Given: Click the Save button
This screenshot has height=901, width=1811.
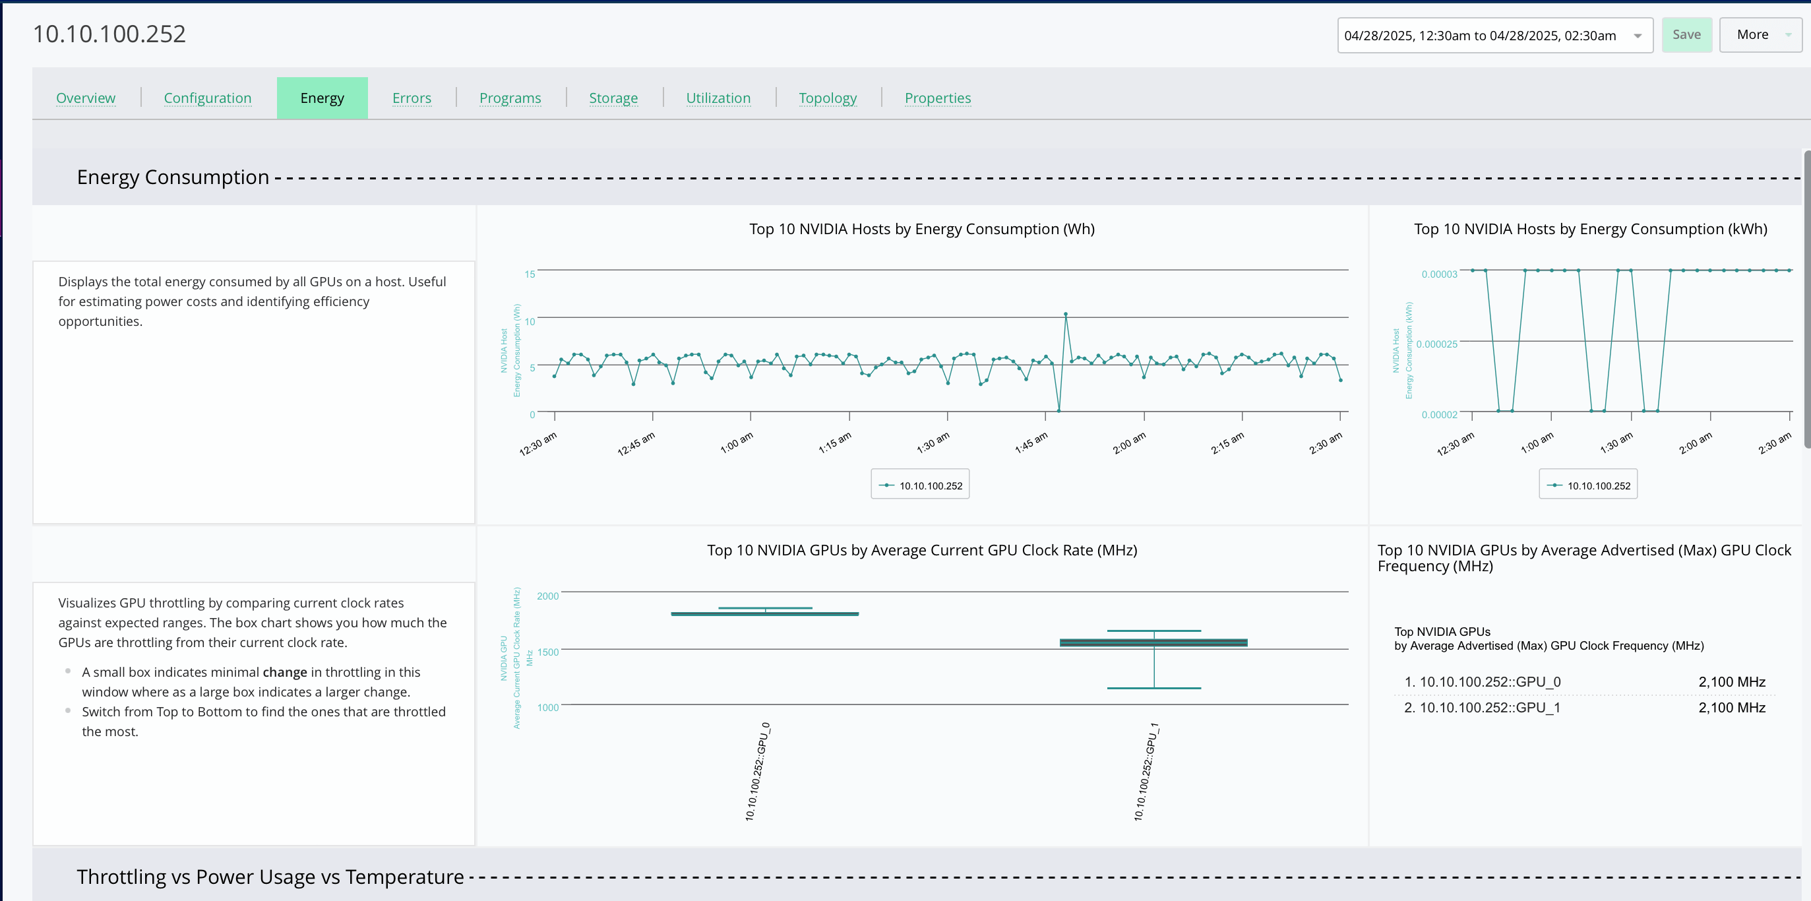Looking at the screenshot, I should [1686, 34].
